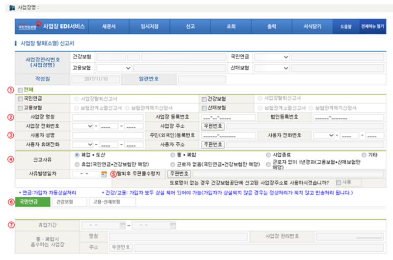Image resolution: width=393 pixels, height=260 pixels.
Task: Select 기타 reason radio
Action: (x=364, y=155)
